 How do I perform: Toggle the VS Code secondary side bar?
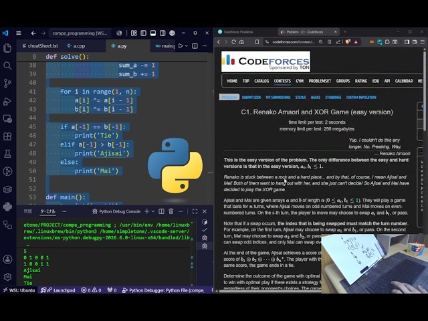163,33
